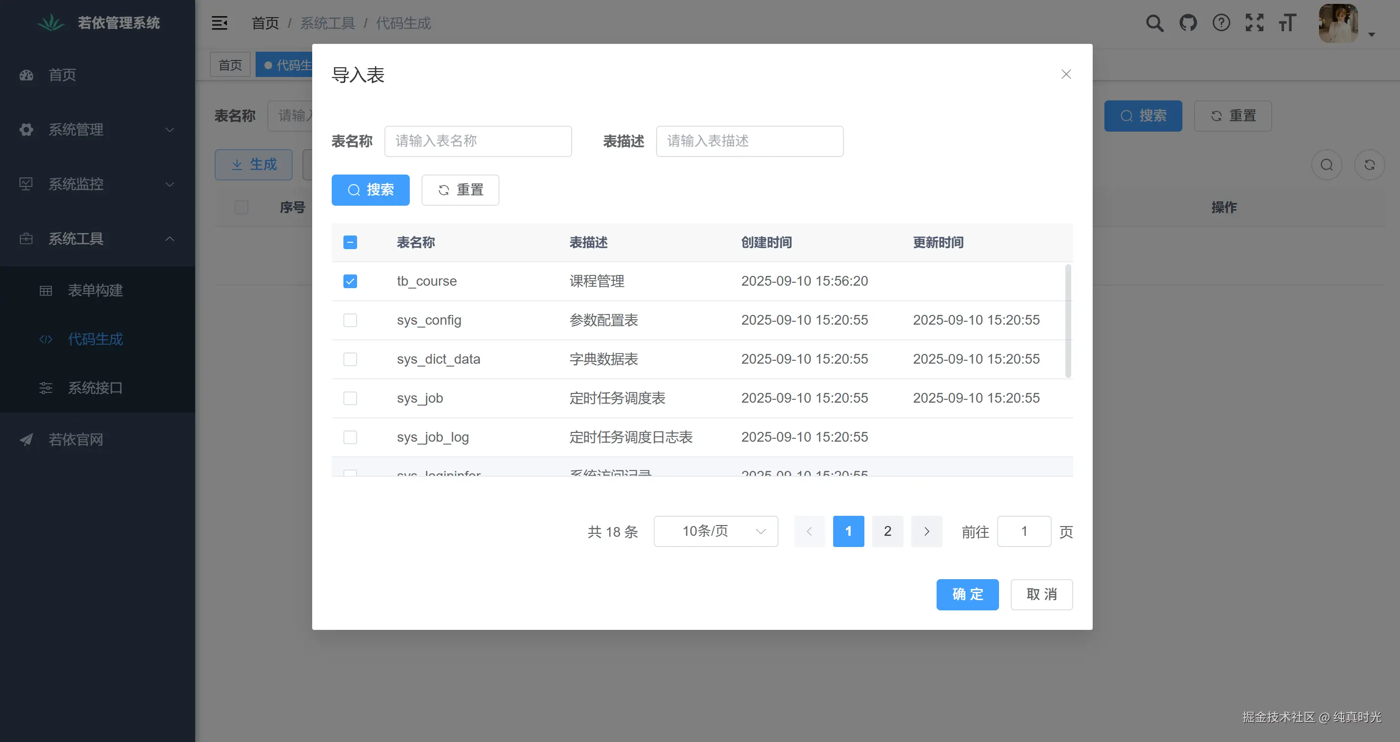Select the 首页 tab tag

point(230,64)
